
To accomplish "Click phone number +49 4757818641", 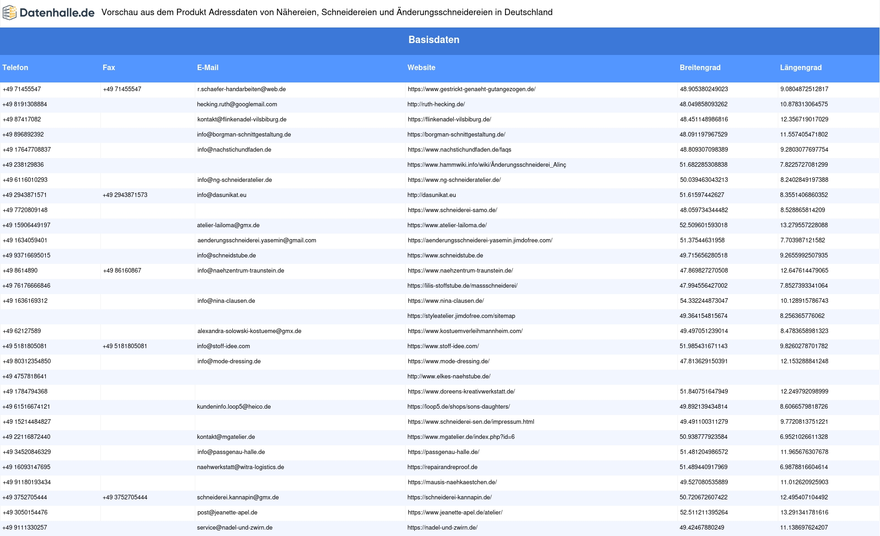I will point(25,377).
